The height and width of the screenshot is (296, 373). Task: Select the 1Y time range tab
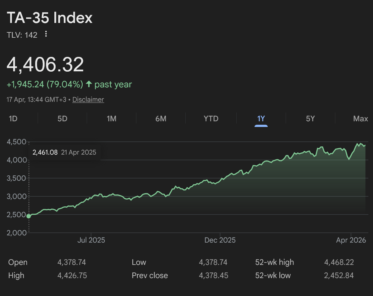(261, 118)
